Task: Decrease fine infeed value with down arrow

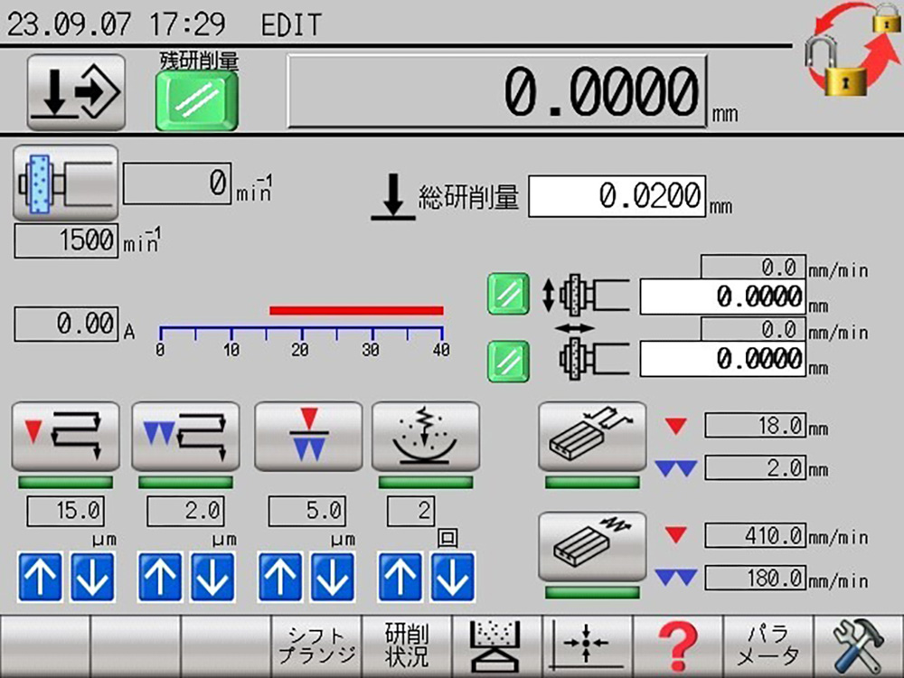Action: click(x=212, y=579)
